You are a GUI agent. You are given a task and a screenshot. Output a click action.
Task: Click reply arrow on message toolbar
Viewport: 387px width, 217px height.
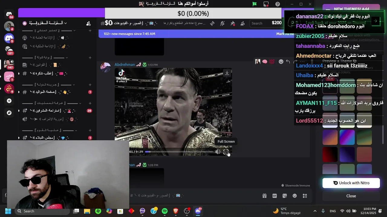pos(288,61)
